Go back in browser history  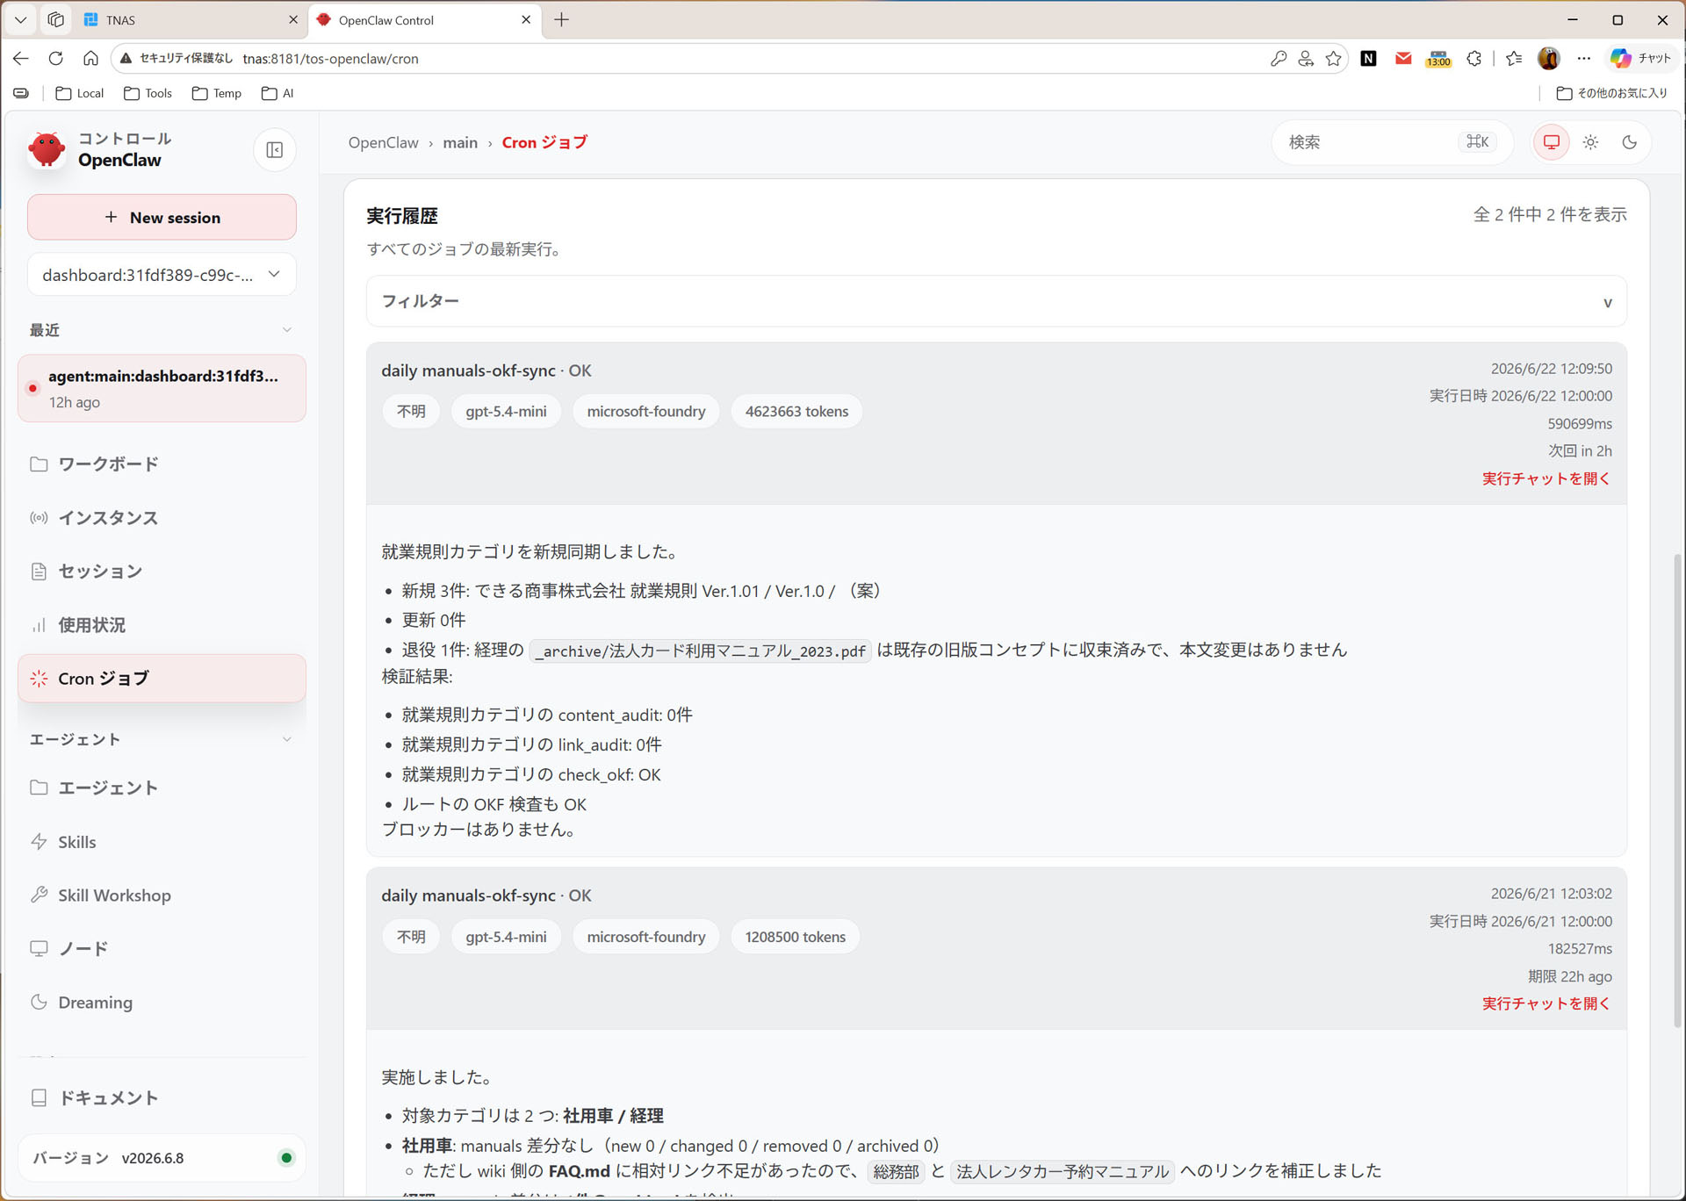(21, 58)
